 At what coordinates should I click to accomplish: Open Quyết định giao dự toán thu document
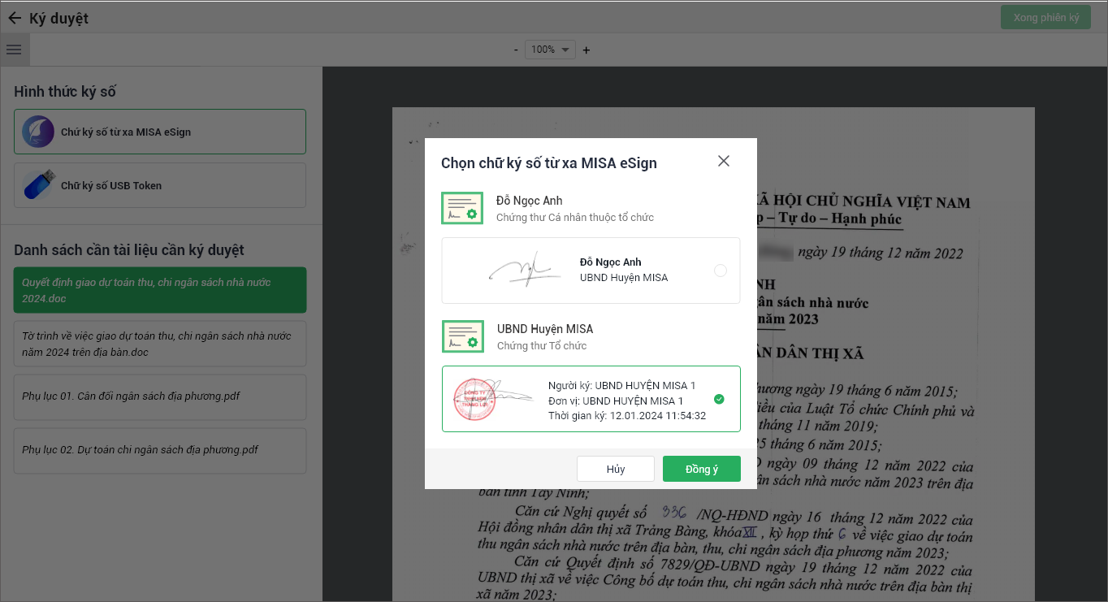pos(160,290)
